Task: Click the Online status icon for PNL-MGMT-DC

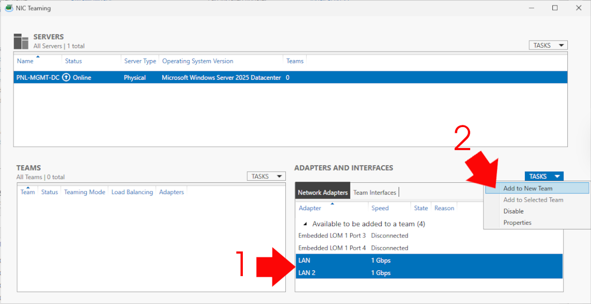Action: tap(67, 78)
